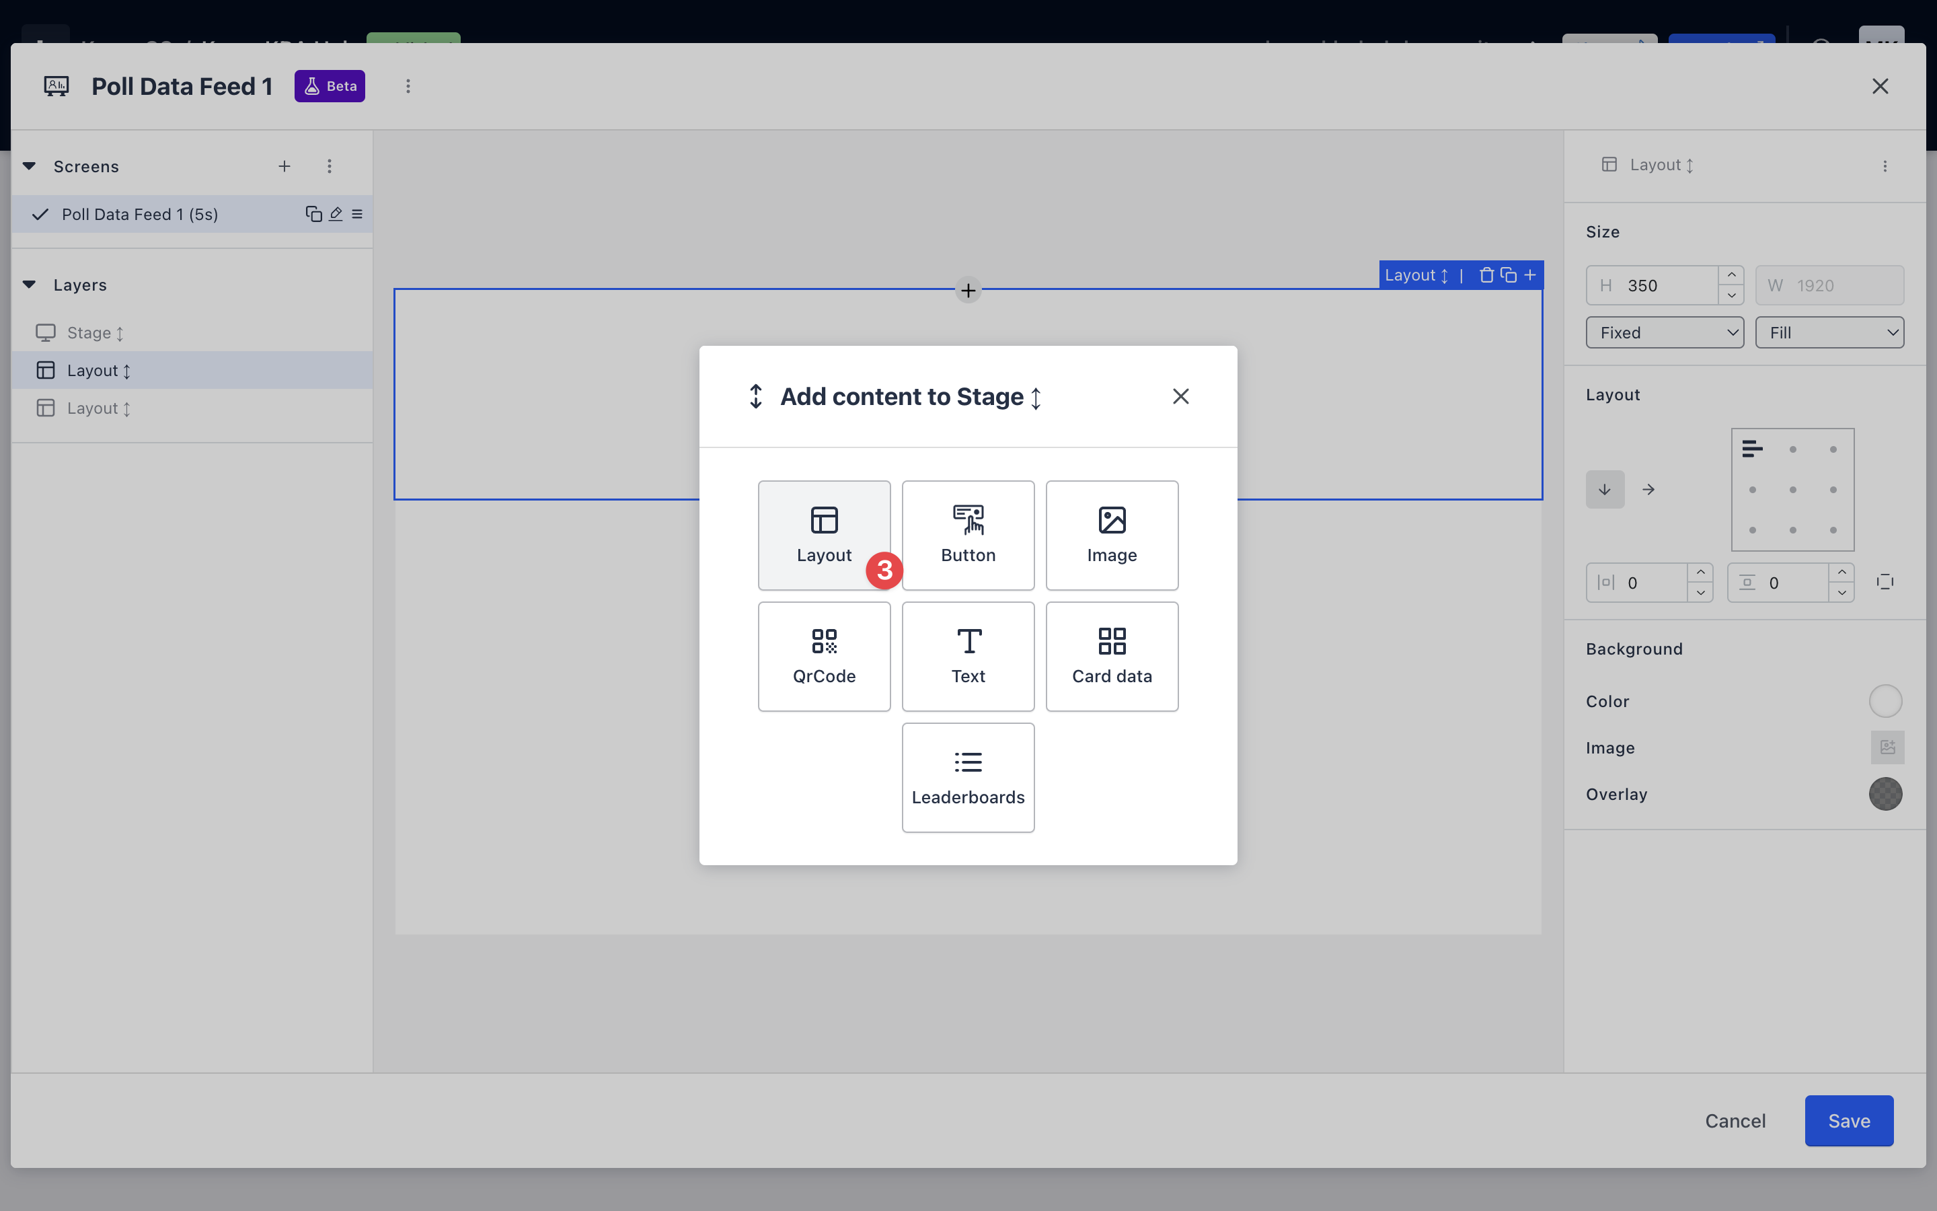This screenshot has width=1937, height=1211.
Task: Collapse the Screens section
Action: 30,167
